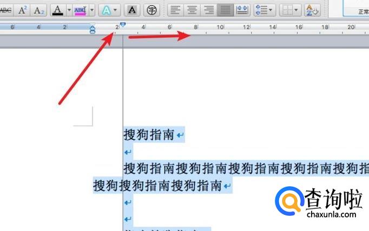Click in heading line 搜狗指南
Image resolution: width=369 pixels, height=231 pixels.
(x=149, y=134)
